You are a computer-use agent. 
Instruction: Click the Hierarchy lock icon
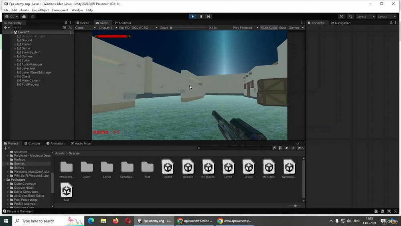click(x=66, y=23)
